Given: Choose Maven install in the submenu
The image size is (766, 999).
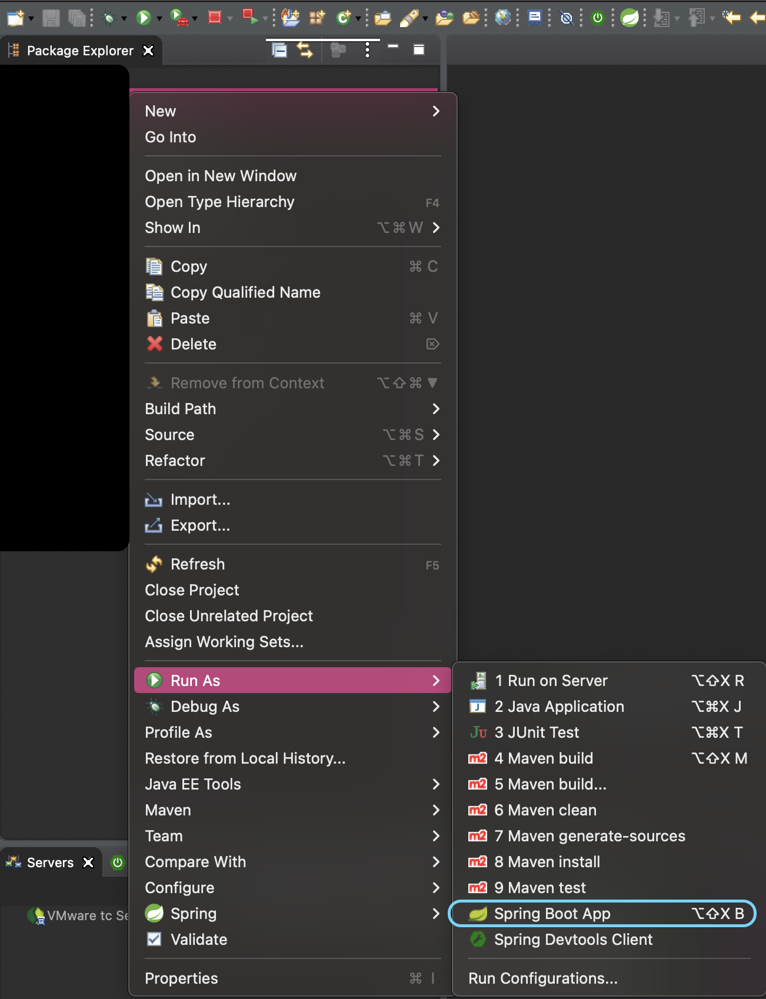Looking at the screenshot, I should 547,862.
